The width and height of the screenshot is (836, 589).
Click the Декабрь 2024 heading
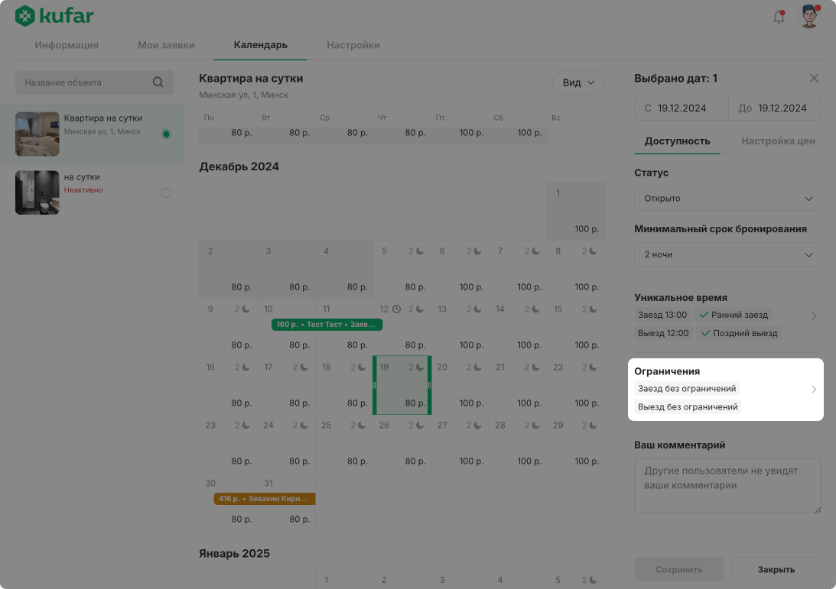(x=239, y=167)
